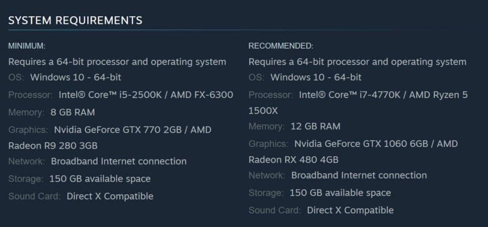Click recommended Broadband Internet connection text
The height and width of the screenshot is (227, 488).
pyautogui.click(x=358, y=175)
